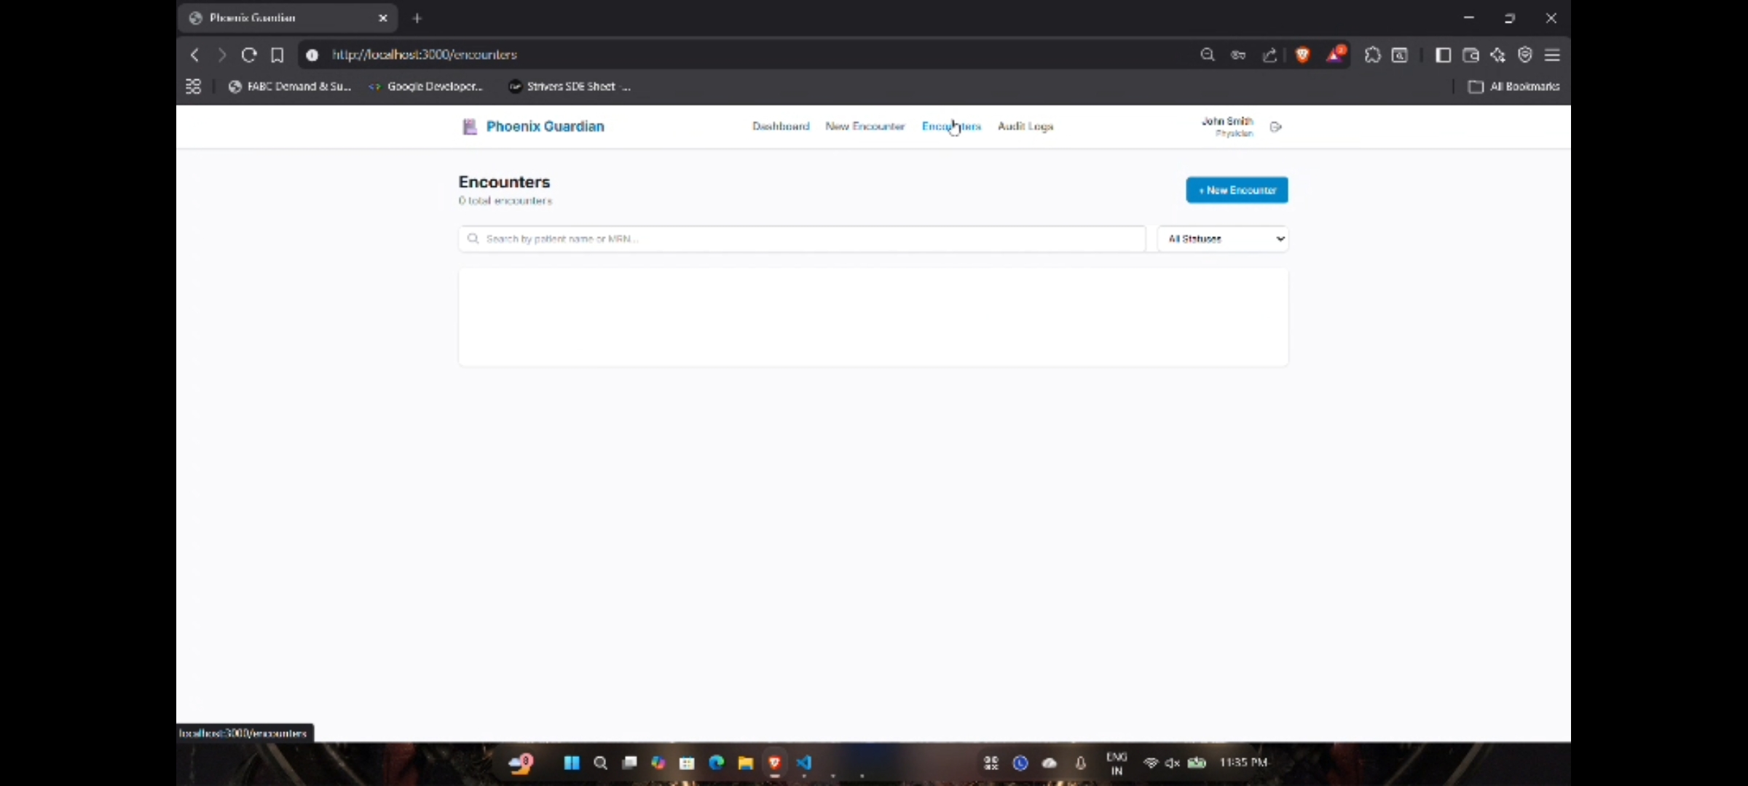This screenshot has height=786, width=1748.
Task: Open the browser zoom magnifier icon
Action: click(1208, 55)
